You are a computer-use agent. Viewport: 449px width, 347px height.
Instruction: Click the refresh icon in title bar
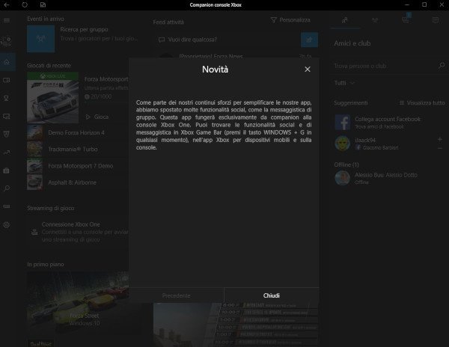(24, 5)
